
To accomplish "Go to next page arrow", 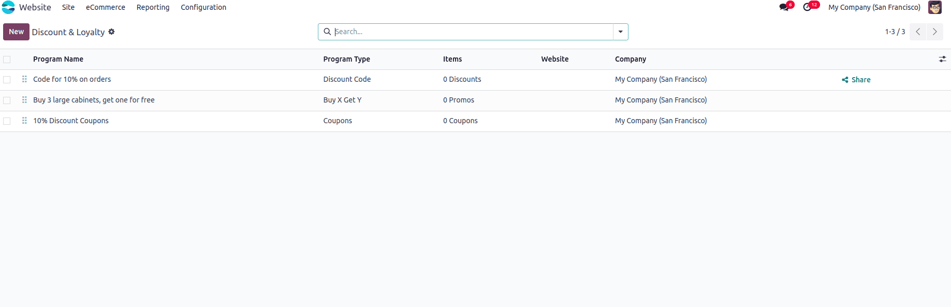I will click(935, 32).
